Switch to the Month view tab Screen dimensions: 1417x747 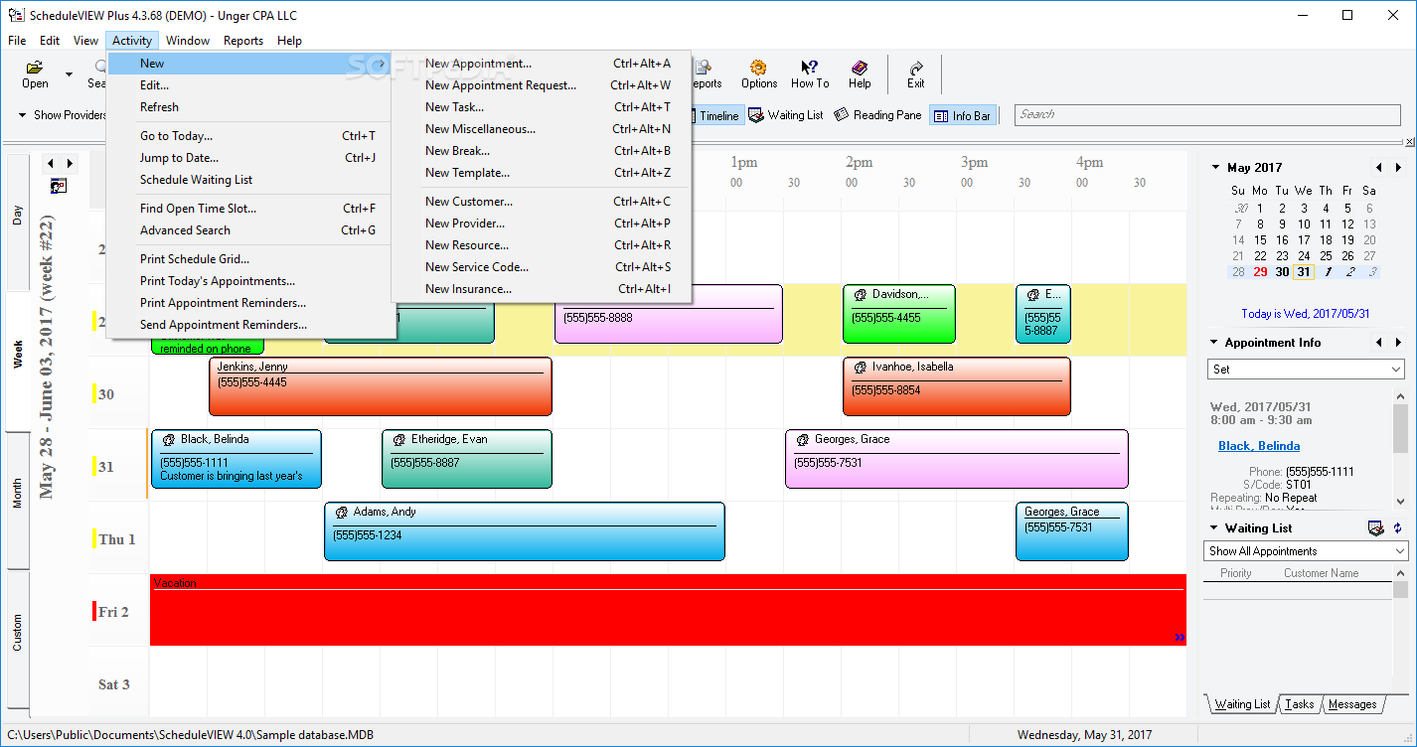pos(17,494)
